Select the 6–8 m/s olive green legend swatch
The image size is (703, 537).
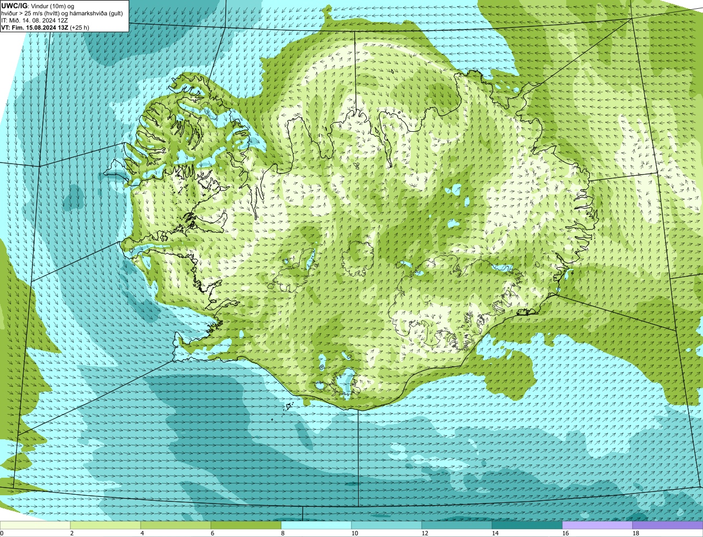pos(246,525)
